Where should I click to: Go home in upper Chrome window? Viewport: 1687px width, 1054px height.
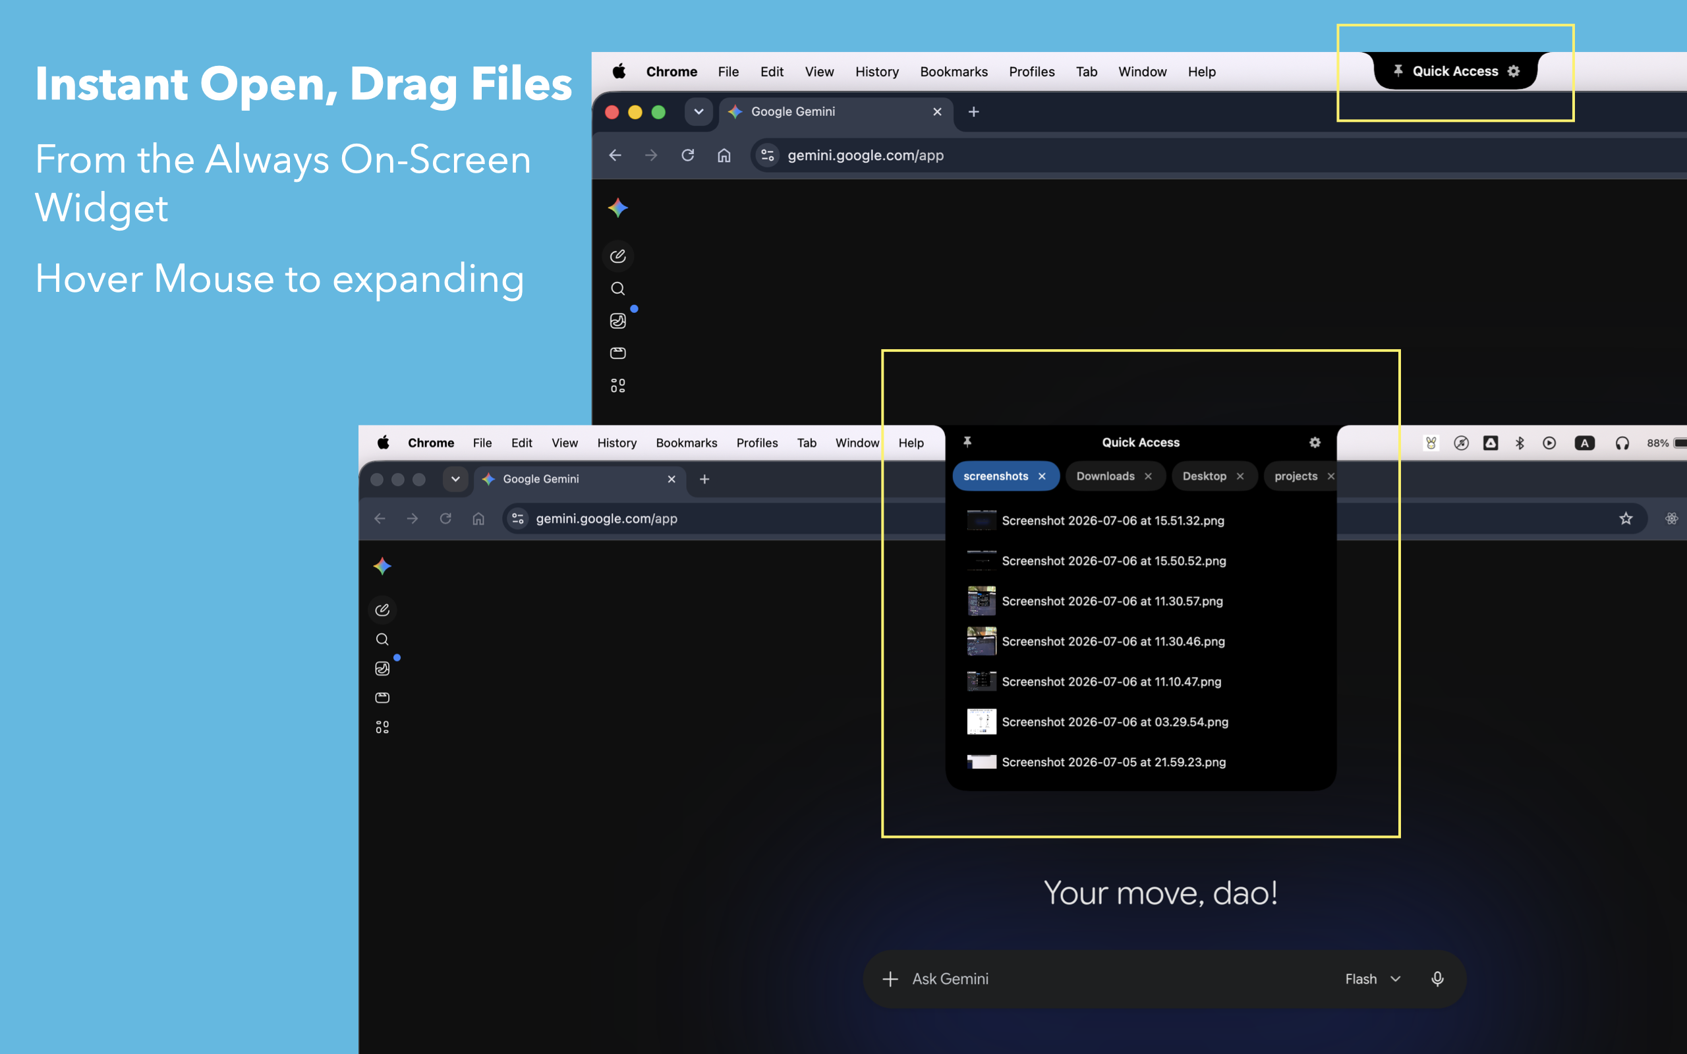tap(724, 155)
